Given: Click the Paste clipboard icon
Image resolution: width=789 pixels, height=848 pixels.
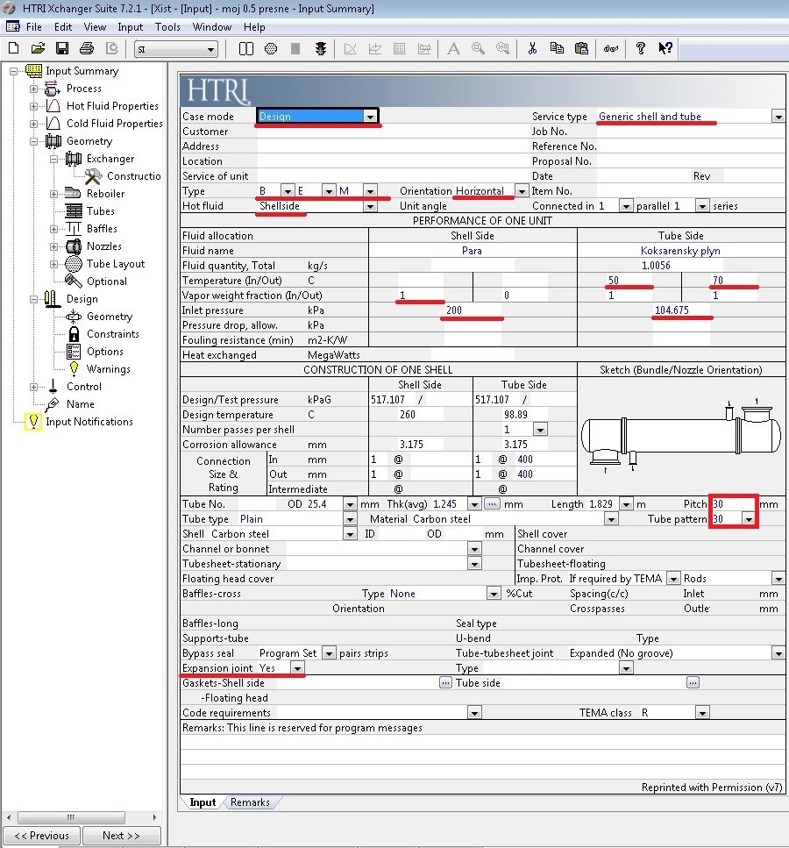Looking at the screenshot, I should (x=581, y=49).
